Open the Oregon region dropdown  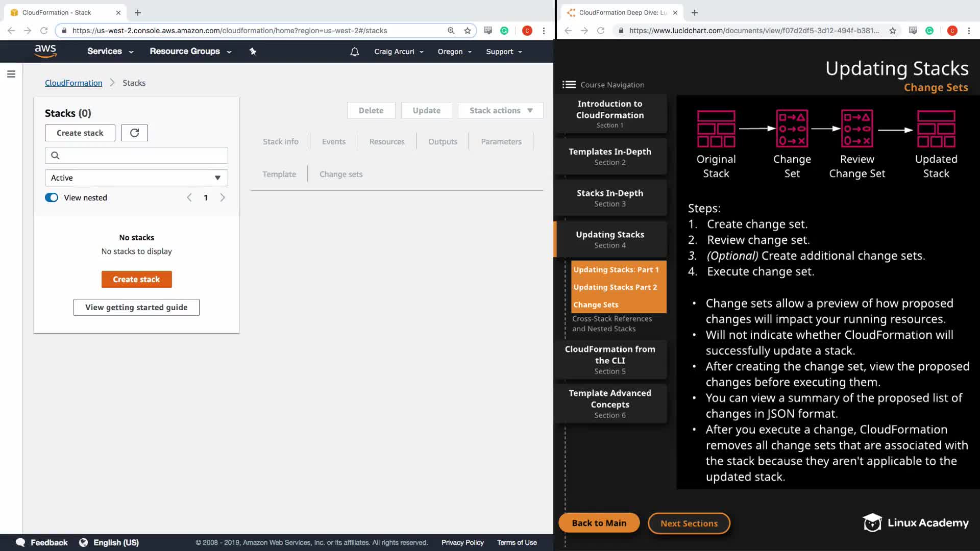(x=454, y=52)
